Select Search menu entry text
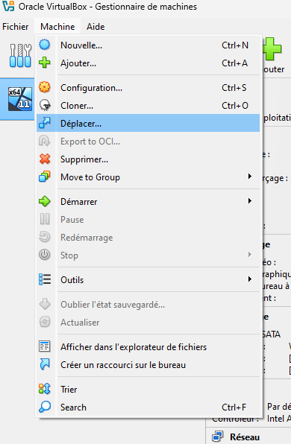 point(73,407)
